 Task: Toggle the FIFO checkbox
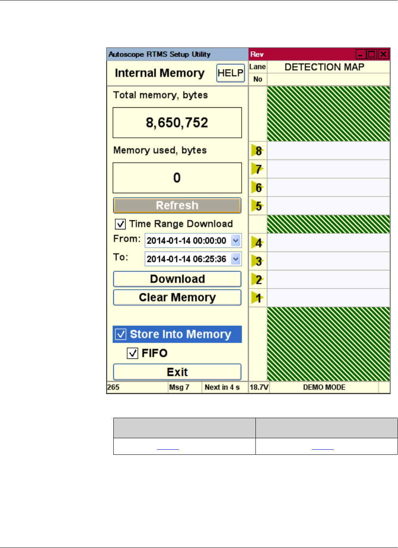click(x=132, y=353)
